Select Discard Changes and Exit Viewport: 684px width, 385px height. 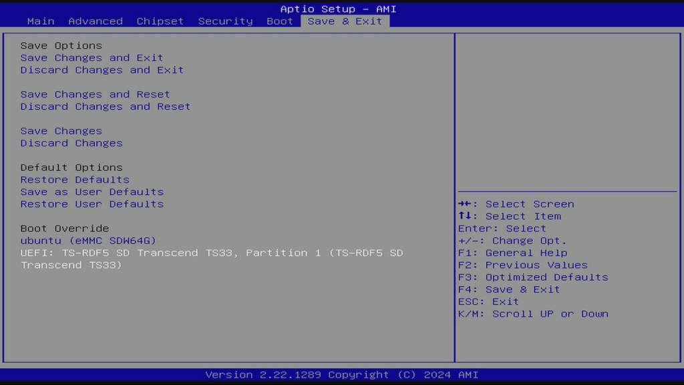[x=102, y=70]
